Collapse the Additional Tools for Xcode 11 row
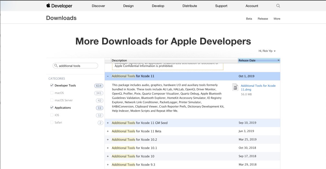The width and height of the screenshot is (326, 169). [x=108, y=76]
